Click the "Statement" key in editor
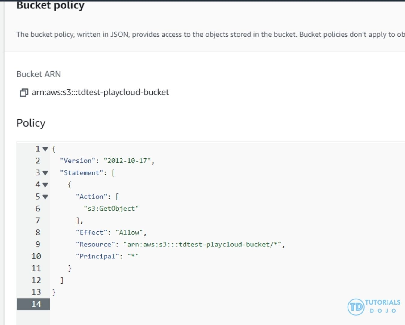The image size is (405, 325). 81,173
